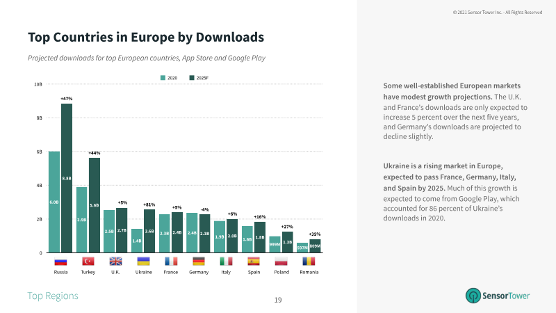The height and width of the screenshot is (313, 556).
Task: Click the 2020 legend color swatch
Action: (163, 77)
